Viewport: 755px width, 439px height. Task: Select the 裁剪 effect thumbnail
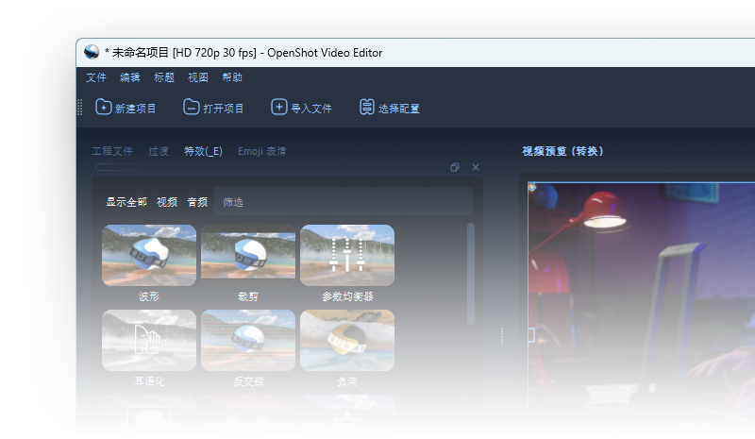[x=248, y=256]
